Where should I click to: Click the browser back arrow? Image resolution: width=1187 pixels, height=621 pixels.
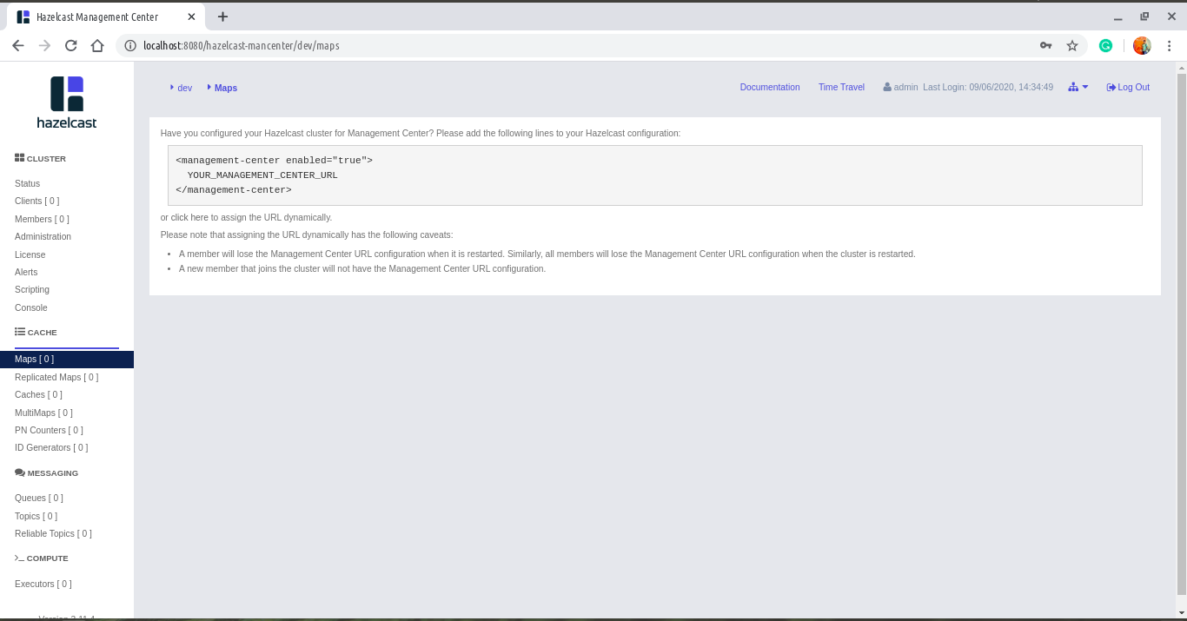pyautogui.click(x=17, y=45)
